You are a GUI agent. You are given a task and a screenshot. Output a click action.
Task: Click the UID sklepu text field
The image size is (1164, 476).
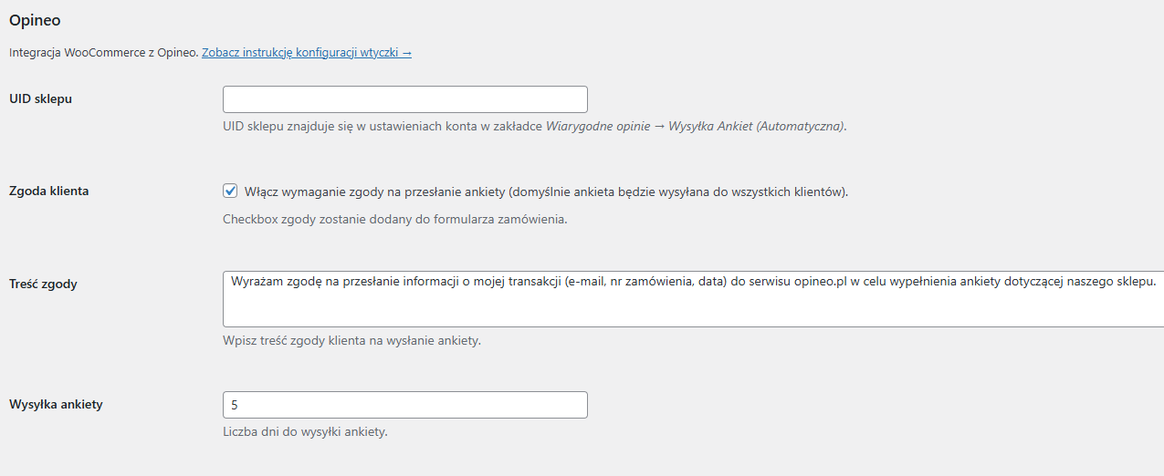point(404,99)
